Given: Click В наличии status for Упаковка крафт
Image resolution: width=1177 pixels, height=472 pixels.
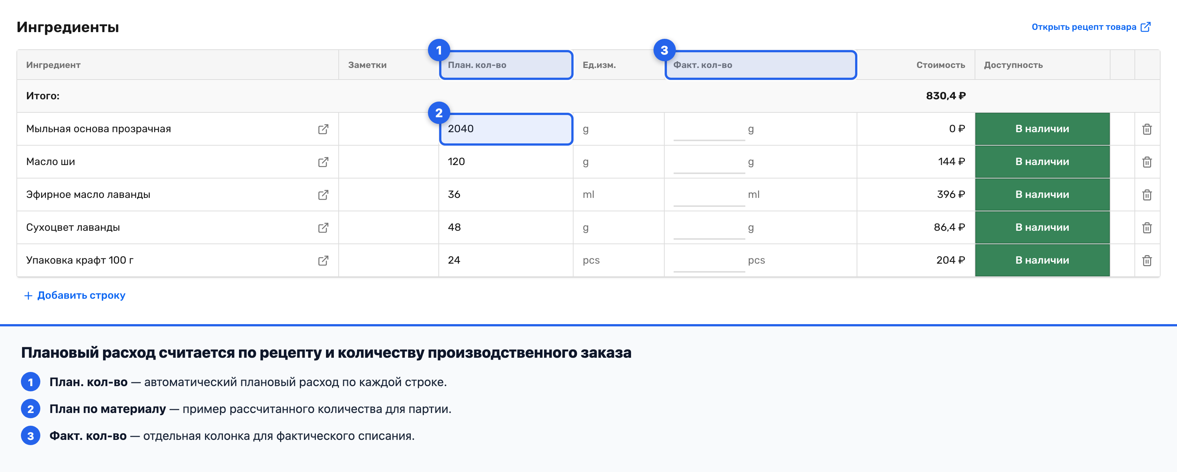Looking at the screenshot, I should click(x=1042, y=260).
